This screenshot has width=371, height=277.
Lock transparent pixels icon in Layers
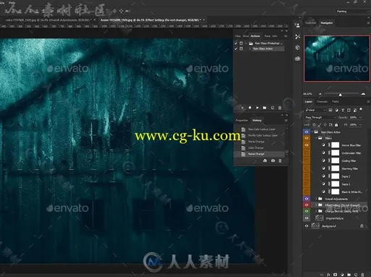(314, 125)
